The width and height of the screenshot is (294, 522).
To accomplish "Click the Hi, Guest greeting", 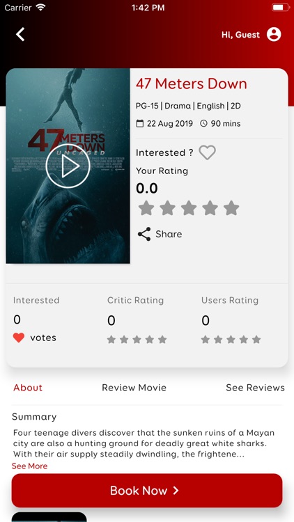I will (240, 35).
